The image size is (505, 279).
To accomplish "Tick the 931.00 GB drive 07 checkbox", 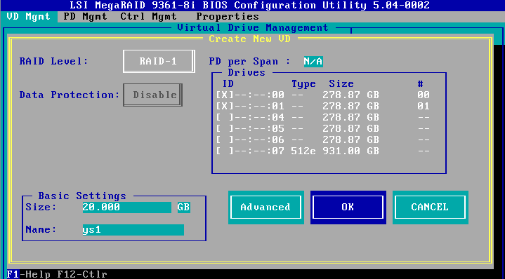I will (224, 151).
